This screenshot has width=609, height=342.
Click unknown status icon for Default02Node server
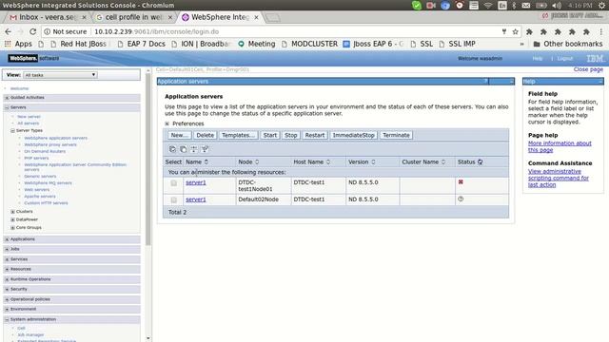461,199
